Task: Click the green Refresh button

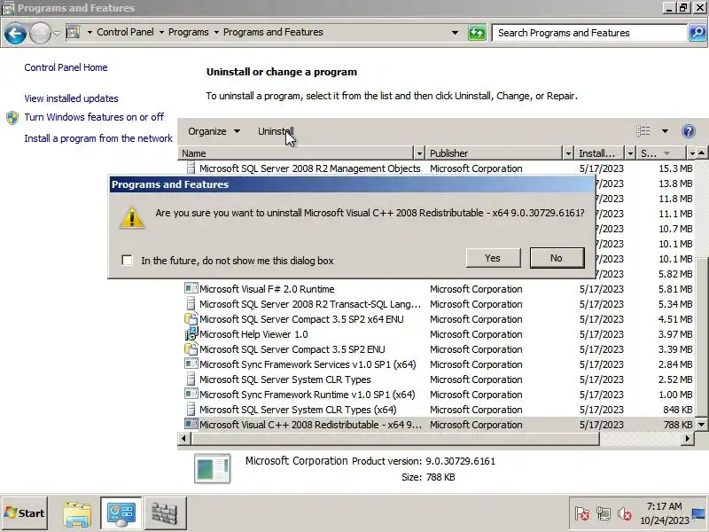Action: pos(477,33)
